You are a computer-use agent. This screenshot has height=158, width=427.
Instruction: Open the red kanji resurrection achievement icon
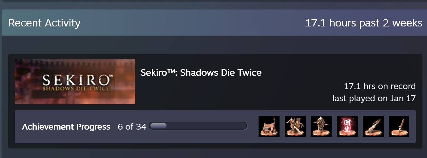[x=347, y=126]
